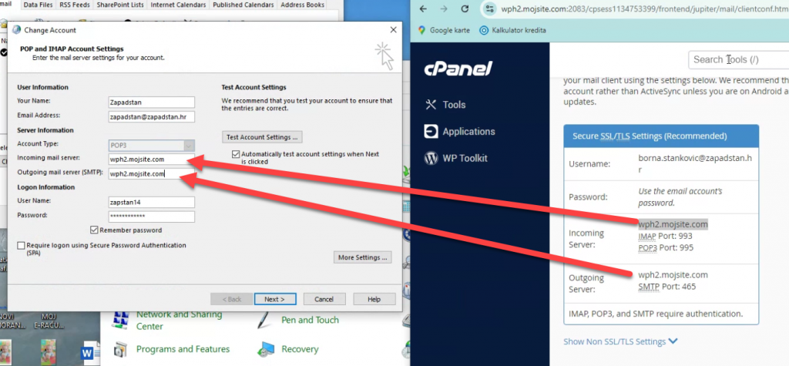Open Recovery in Control Panel
The height and width of the screenshot is (366, 789).
pyautogui.click(x=300, y=349)
